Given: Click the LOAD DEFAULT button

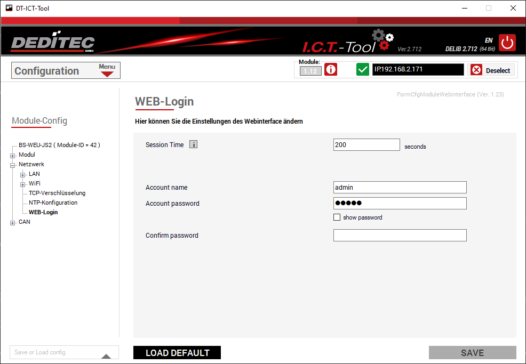Looking at the screenshot, I should (x=177, y=353).
